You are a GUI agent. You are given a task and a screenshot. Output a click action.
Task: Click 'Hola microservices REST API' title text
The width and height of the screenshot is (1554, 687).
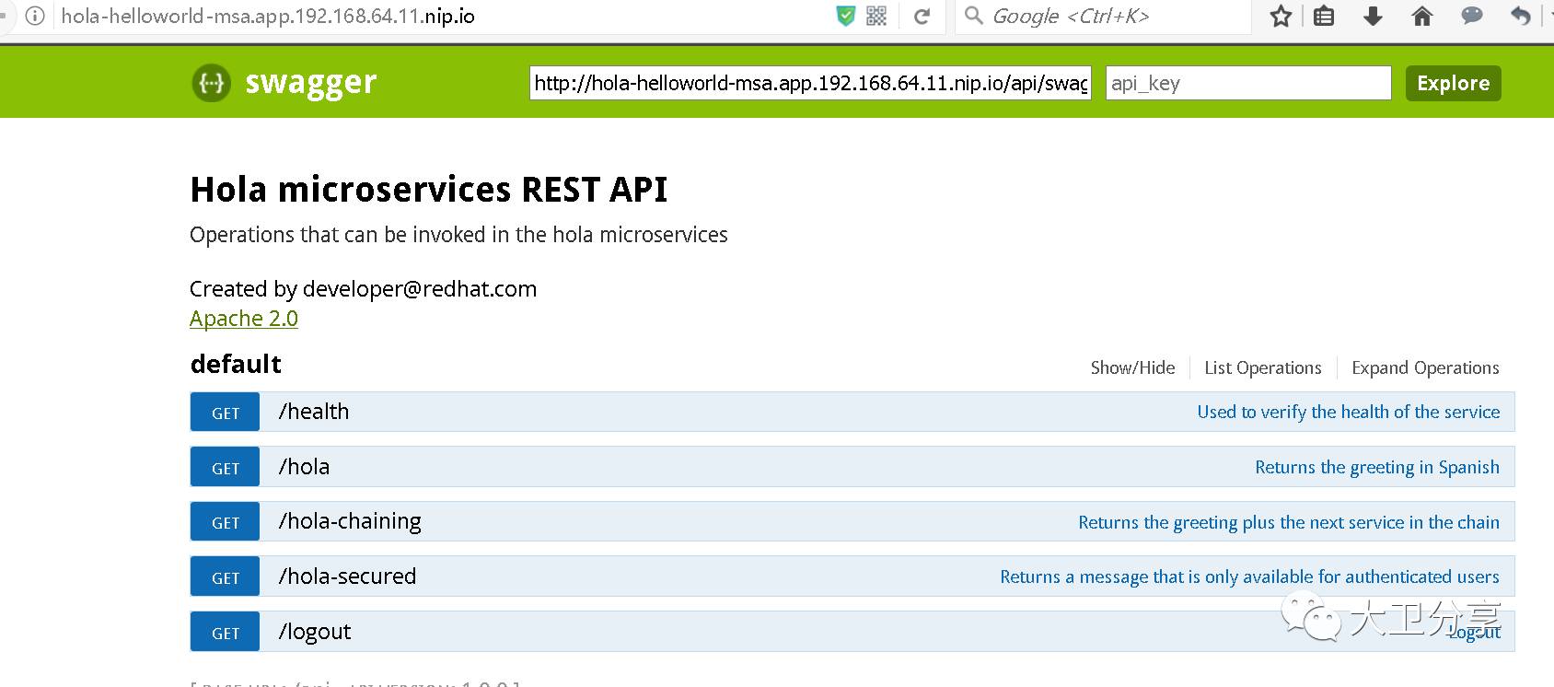point(428,190)
